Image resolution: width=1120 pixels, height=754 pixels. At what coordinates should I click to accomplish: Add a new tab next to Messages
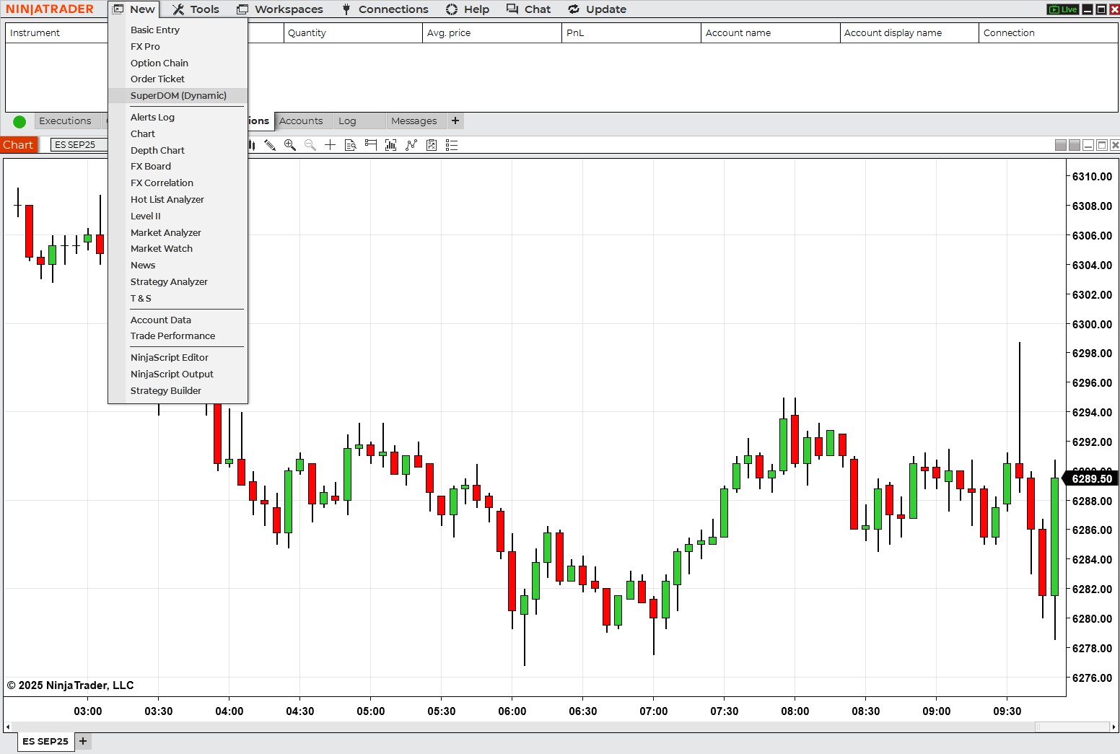click(x=455, y=121)
